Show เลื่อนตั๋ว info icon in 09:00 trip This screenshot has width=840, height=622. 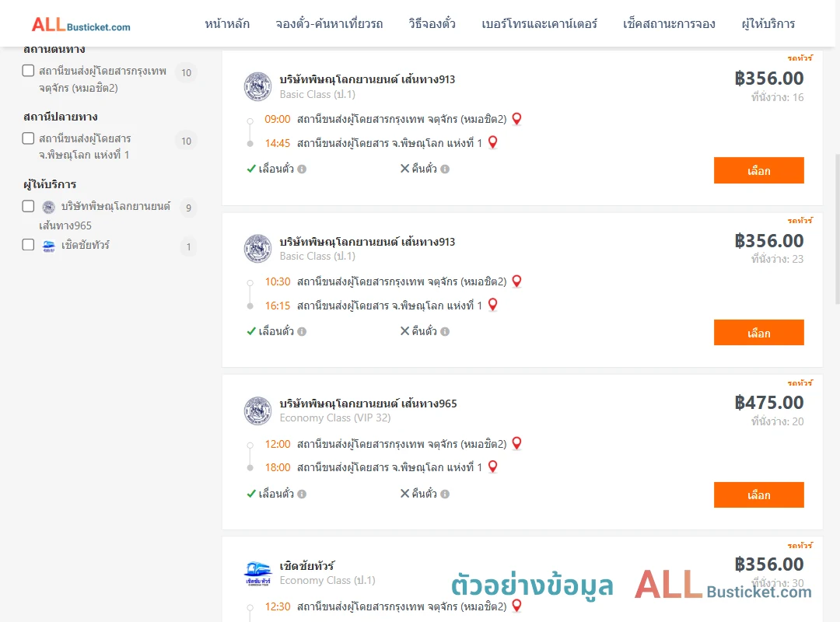coord(302,169)
